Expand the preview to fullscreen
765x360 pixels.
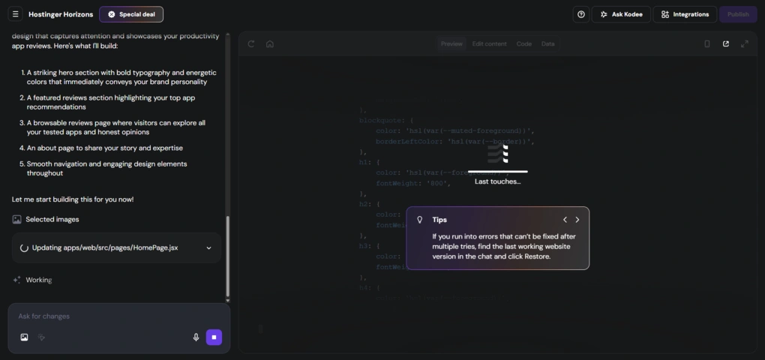pyautogui.click(x=745, y=44)
